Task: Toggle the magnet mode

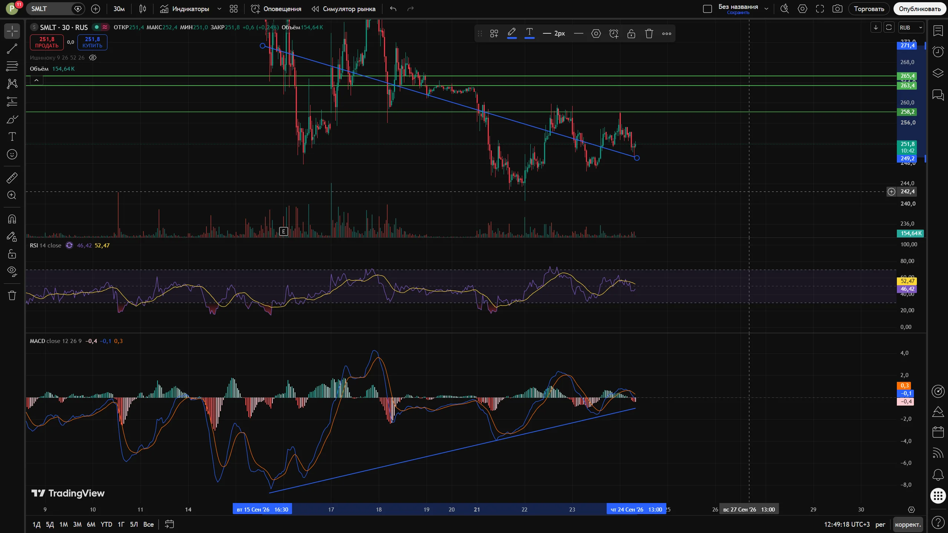Action: (x=12, y=219)
